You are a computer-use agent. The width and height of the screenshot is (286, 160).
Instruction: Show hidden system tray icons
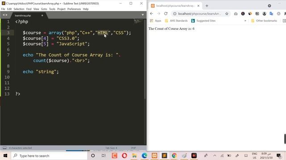[214, 156]
